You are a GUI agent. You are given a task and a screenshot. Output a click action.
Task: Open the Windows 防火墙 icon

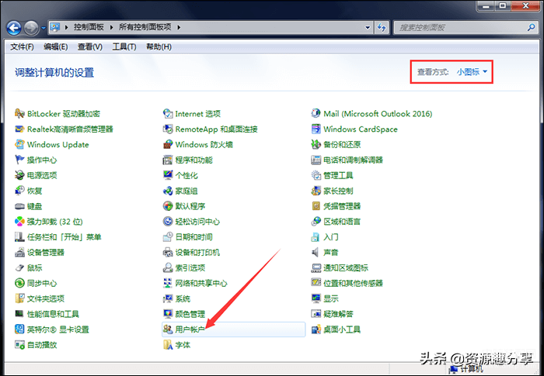168,144
